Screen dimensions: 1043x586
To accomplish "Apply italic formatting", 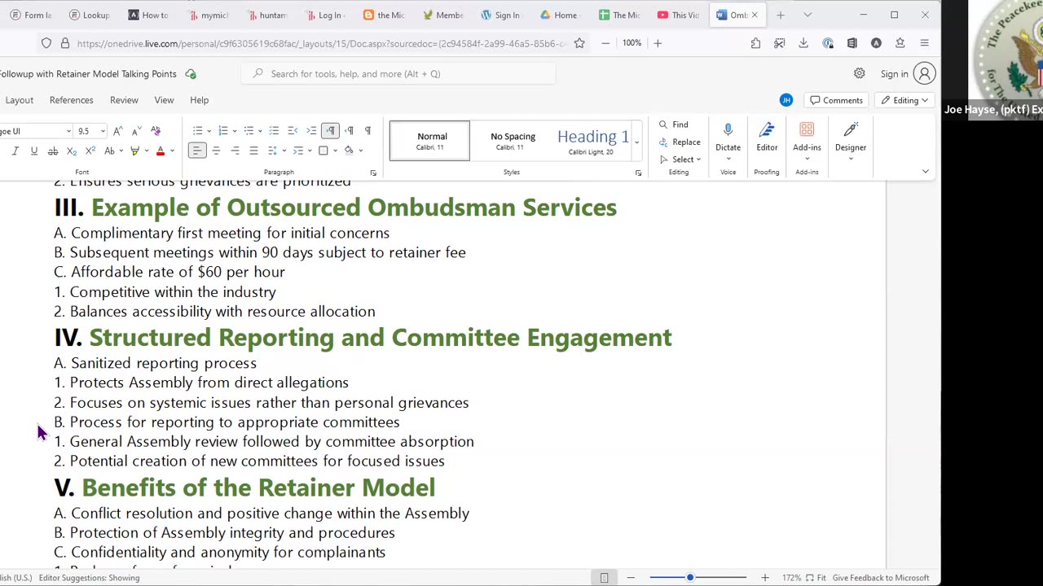I will (x=15, y=151).
